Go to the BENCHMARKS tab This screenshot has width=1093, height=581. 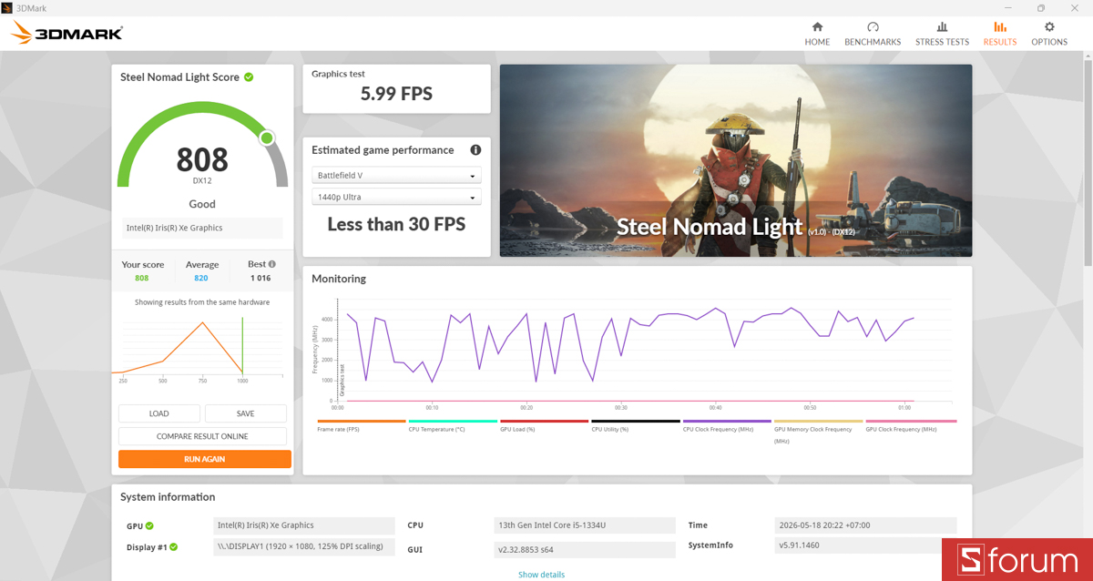coord(873,34)
